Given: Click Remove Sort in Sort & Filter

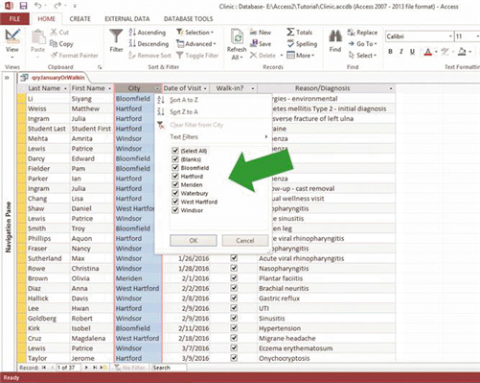Looking at the screenshot, I should pyautogui.click(x=149, y=56).
